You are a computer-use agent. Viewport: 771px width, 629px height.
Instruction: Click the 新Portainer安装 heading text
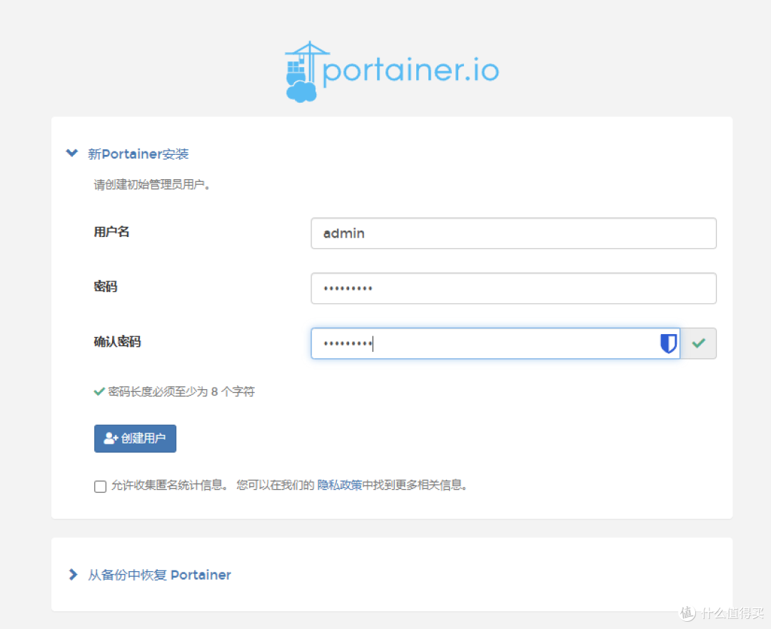click(138, 154)
